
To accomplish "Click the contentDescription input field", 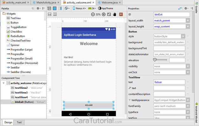I will pos(169,94).
